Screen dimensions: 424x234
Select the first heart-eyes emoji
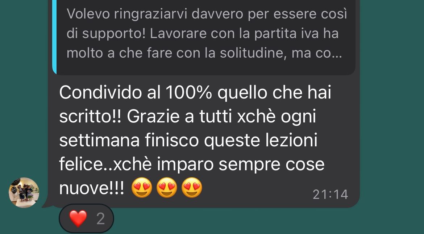pos(142,188)
